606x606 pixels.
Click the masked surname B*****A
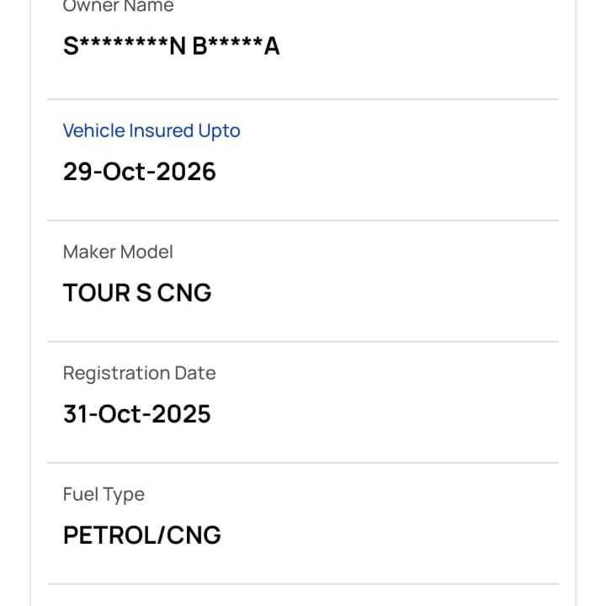click(237, 46)
